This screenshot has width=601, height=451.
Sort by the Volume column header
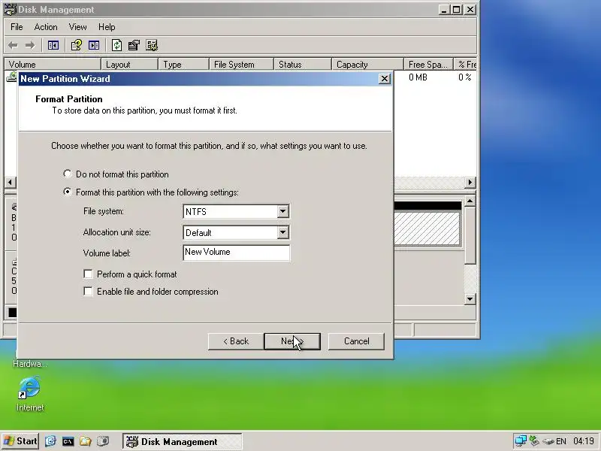(52, 65)
